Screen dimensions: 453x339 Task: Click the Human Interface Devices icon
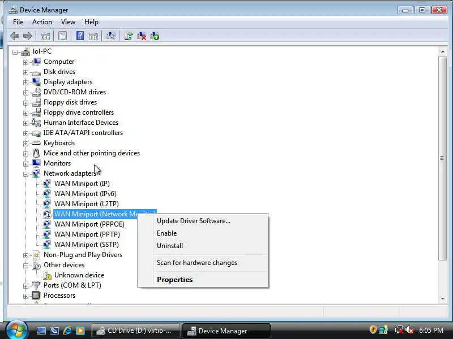pos(36,123)
